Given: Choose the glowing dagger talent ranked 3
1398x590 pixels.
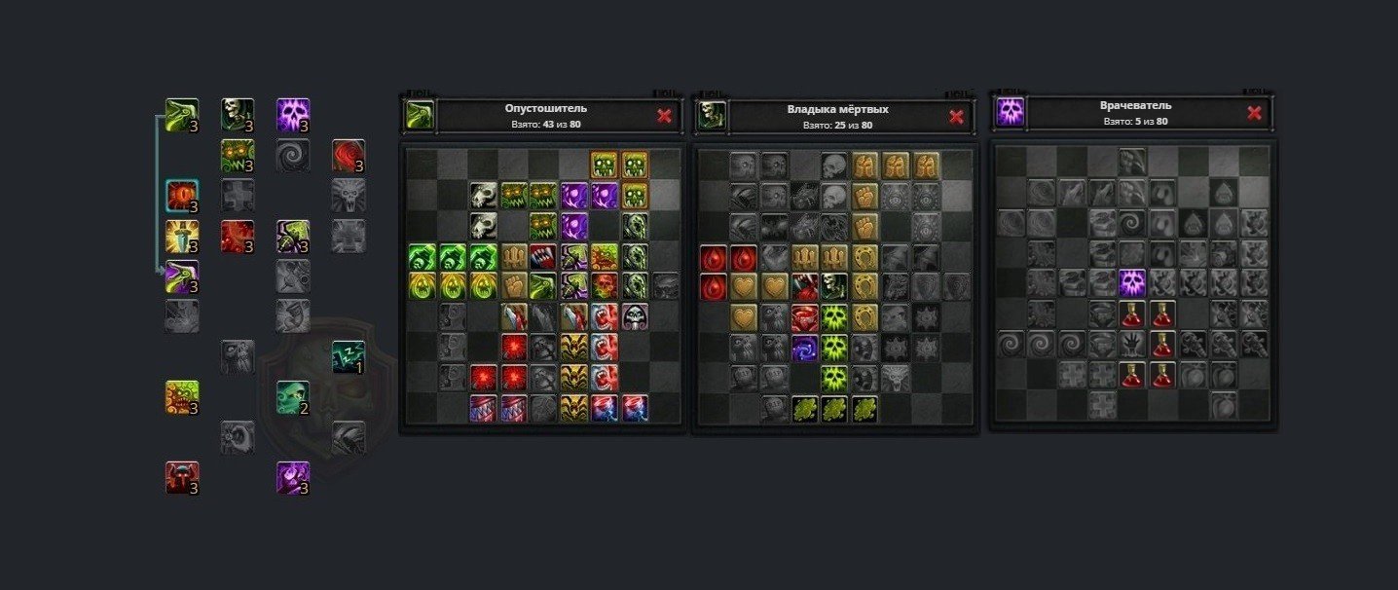Looking at the screenshot, I should [x=182, y=236].
